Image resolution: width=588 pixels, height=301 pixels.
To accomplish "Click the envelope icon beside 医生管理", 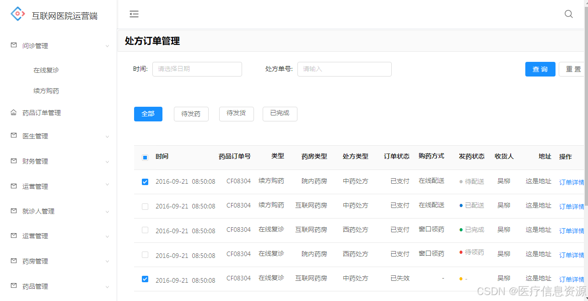I will (x=13, y=136).
